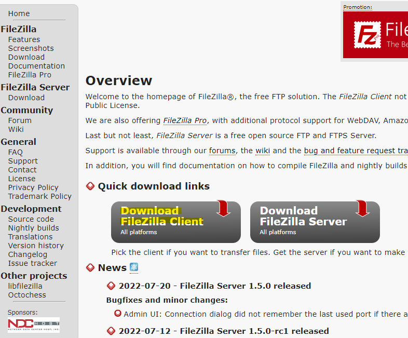Click the Quick download links heading
Image resolution: width=408 pixels, height=338 pixels.
point(154,186)
